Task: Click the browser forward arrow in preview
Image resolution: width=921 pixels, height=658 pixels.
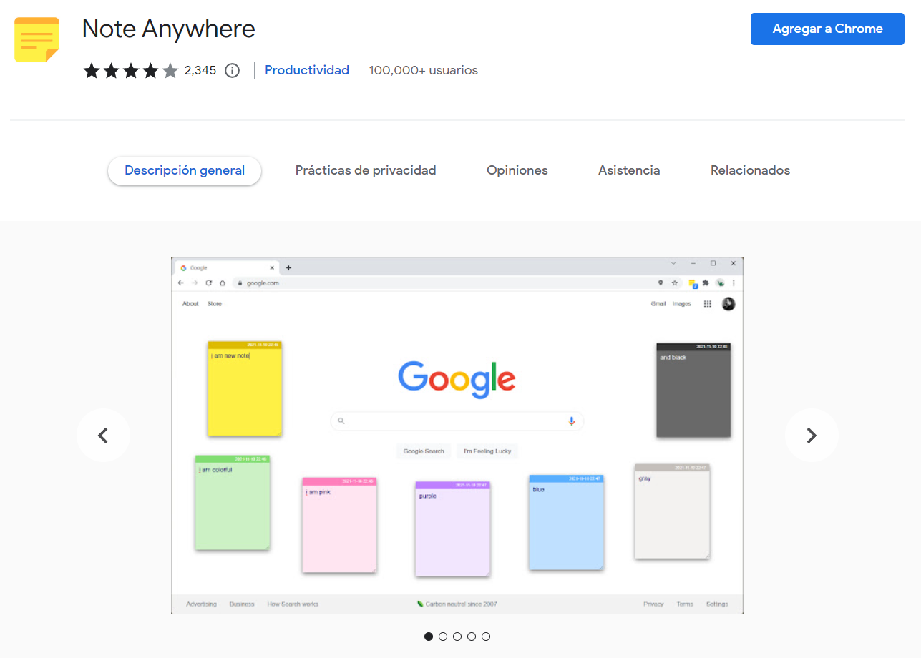Action: [195, 283]
